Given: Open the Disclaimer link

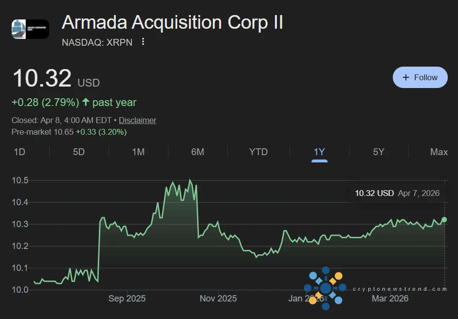Looking at the screenshot, I should click(137, 120).
